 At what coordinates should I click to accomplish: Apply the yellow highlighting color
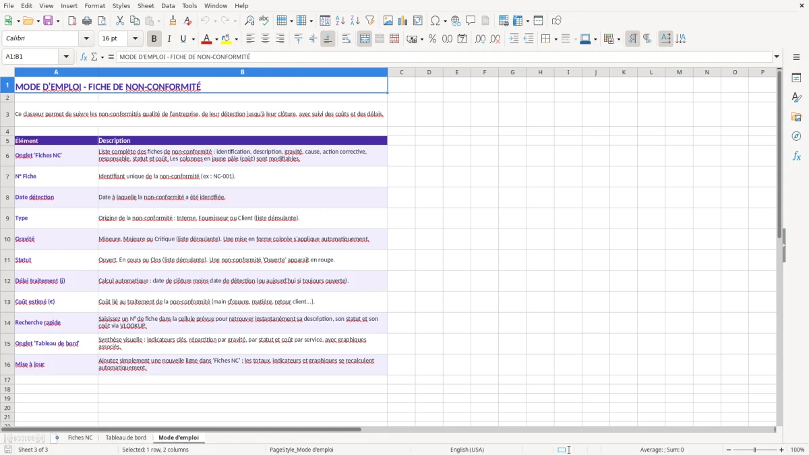coord(227,39)
